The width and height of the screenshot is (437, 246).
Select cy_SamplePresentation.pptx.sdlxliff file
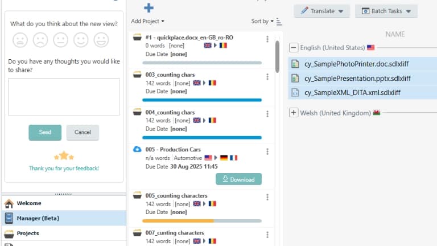point(362,79)
